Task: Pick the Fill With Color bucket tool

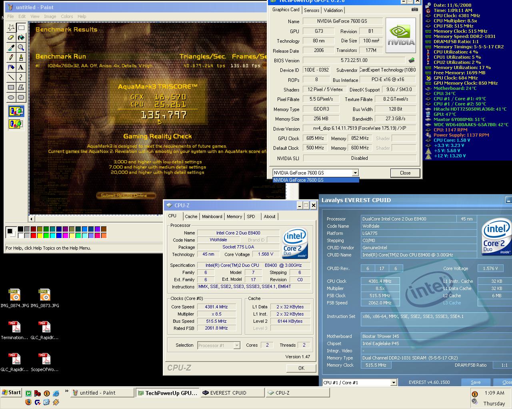Action: [x=21, y=38]
